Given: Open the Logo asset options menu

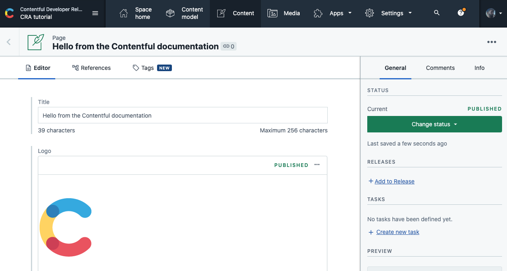Looking at the screenshot, I should [317, 164].
